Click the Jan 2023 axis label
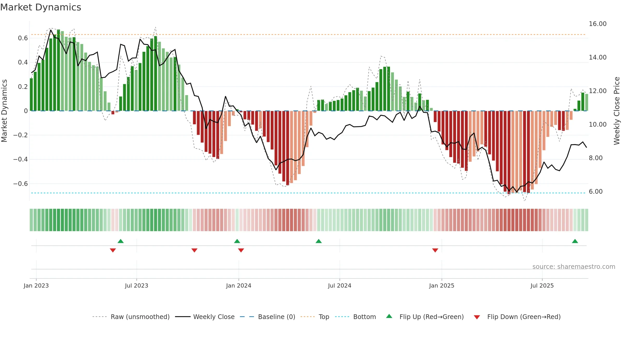 coord(36,285)
